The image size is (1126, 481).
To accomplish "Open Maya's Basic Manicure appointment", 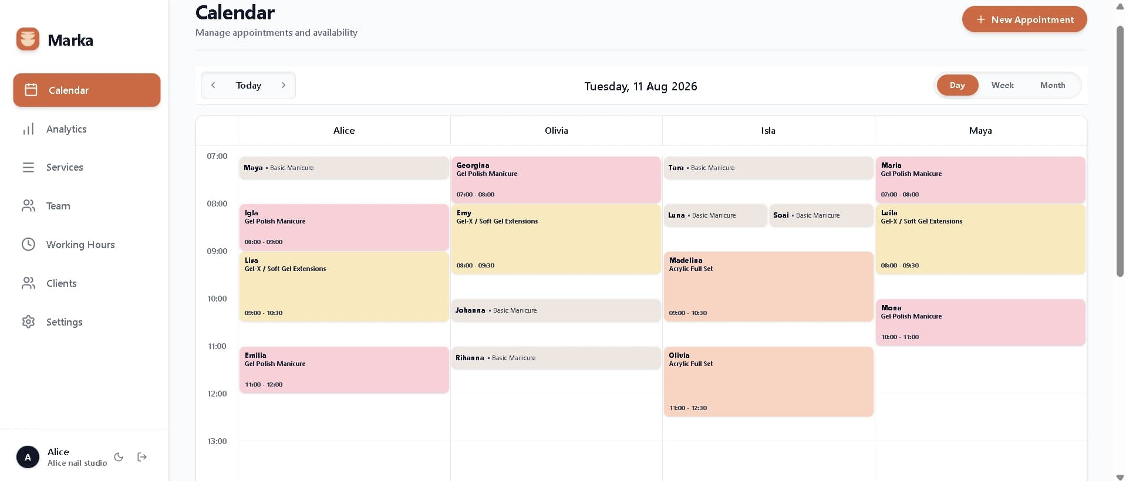I will [x=344, y=168].
